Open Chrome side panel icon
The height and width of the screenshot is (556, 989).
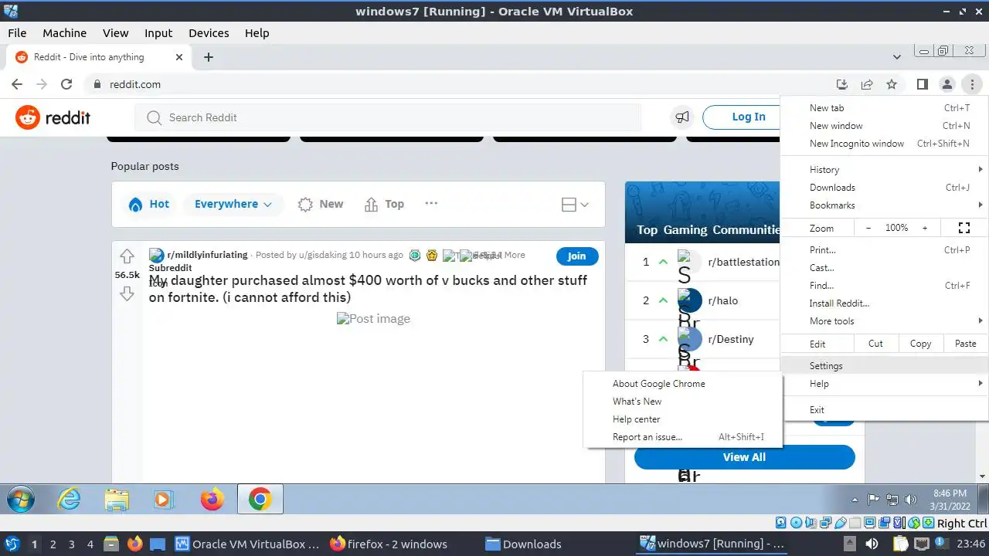click(922, 84)
